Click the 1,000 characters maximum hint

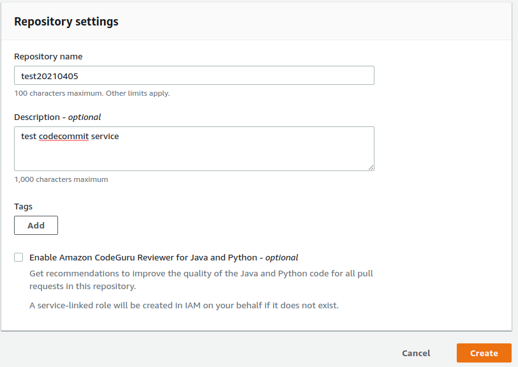click(61, 179)
